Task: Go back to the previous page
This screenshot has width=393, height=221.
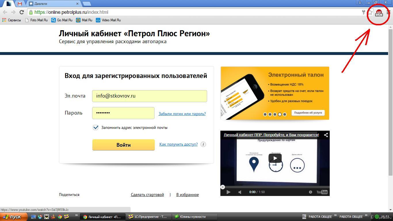Action: pyautogui.click(x=5, y=12)
